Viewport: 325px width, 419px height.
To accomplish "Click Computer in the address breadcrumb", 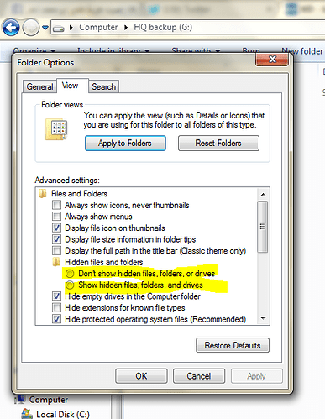I will click(x=98, y=27).
